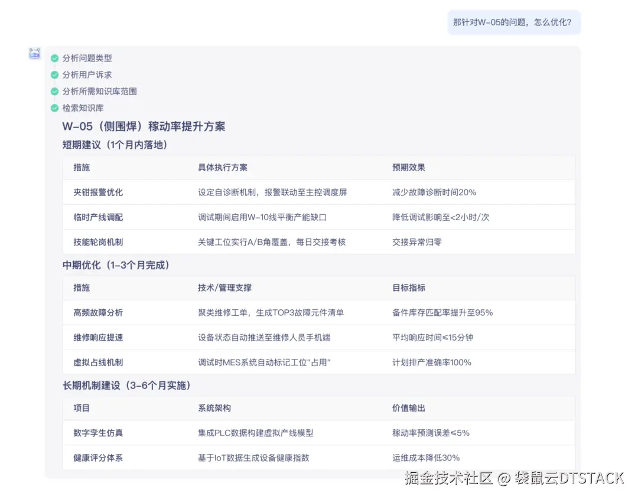Click the green checkmark beside 分析问题类型
The height and width of the screenshot is (500, 638).
click(x=54, y=58)
